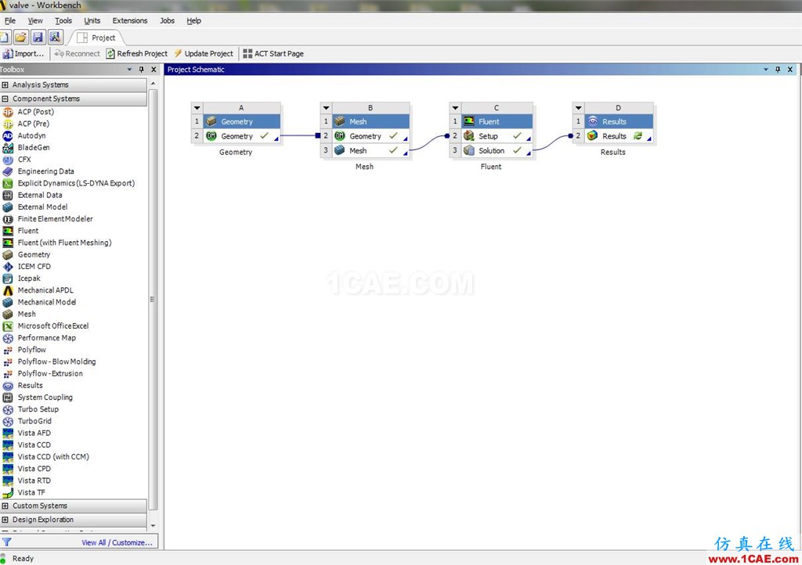Click the Save As icon in toolbar
This screenshot has height=565, width=802.
pos(55,38)
